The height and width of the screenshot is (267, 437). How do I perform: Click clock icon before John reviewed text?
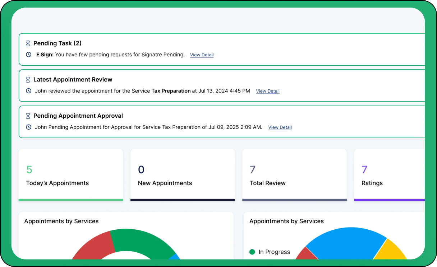(x=29, y=91)
